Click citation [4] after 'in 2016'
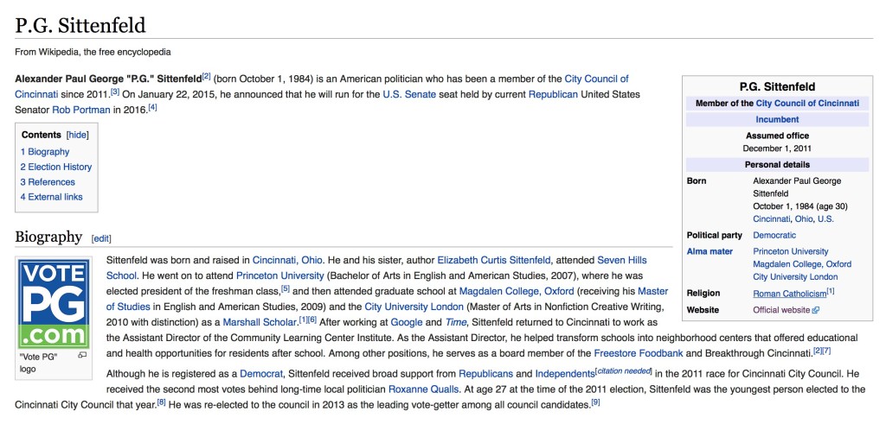The width and height of the screenshot is (886, 424). click(x=152, y=107)
